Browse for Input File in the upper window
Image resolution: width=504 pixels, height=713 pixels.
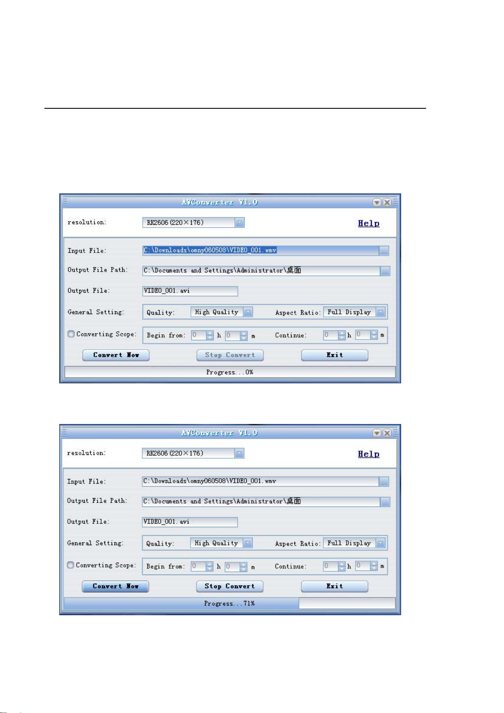[x=384, y=251]
